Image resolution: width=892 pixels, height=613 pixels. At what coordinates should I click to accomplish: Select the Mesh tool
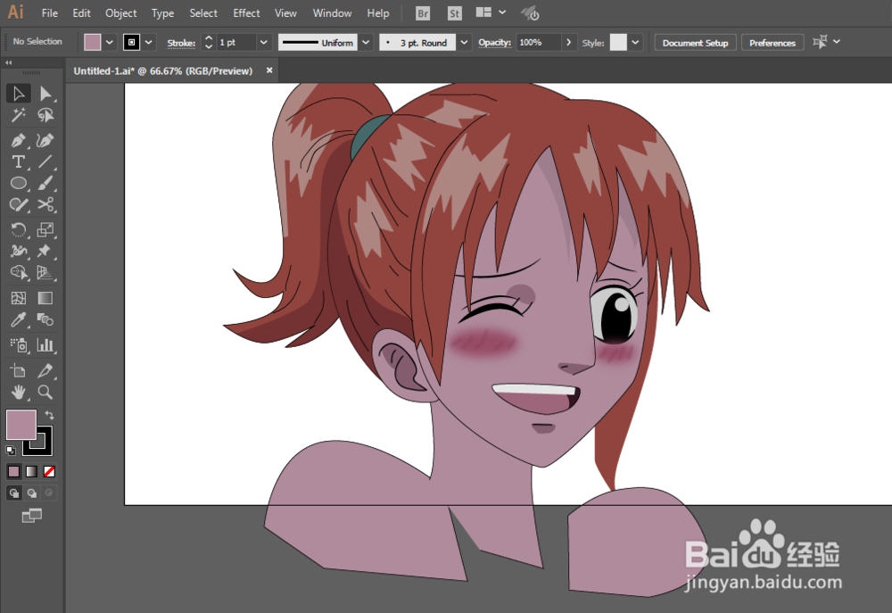coord(18,298)
